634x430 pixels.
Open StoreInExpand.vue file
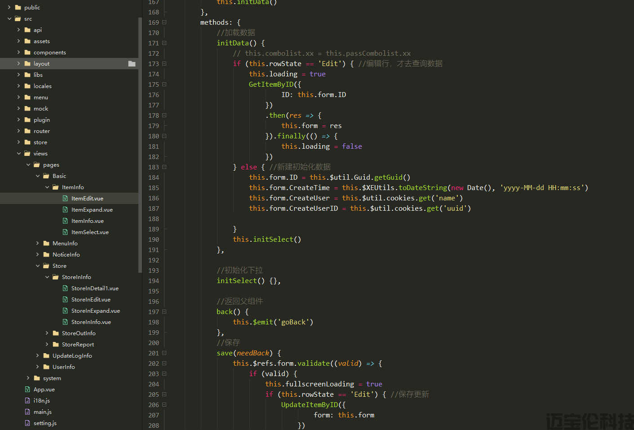point(95,310)
